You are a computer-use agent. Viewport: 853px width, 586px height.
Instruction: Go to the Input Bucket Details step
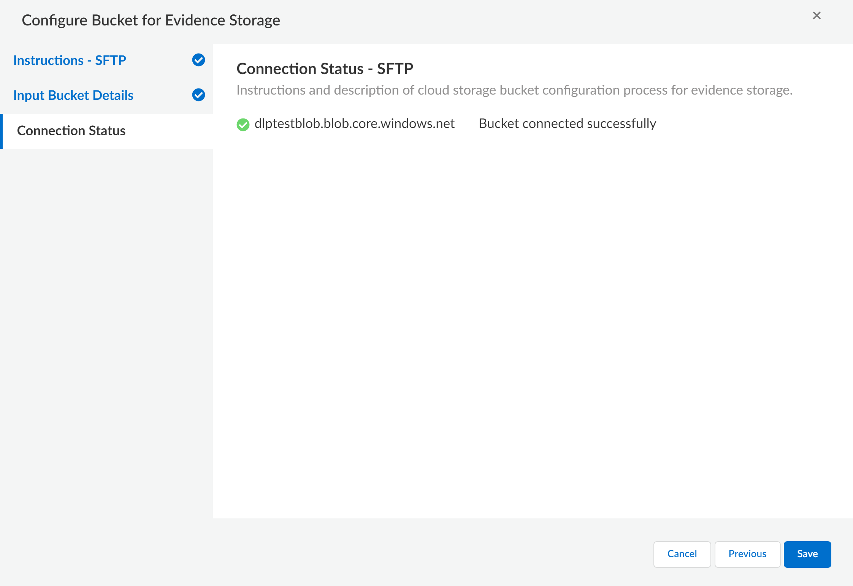[x=73, y=95]
